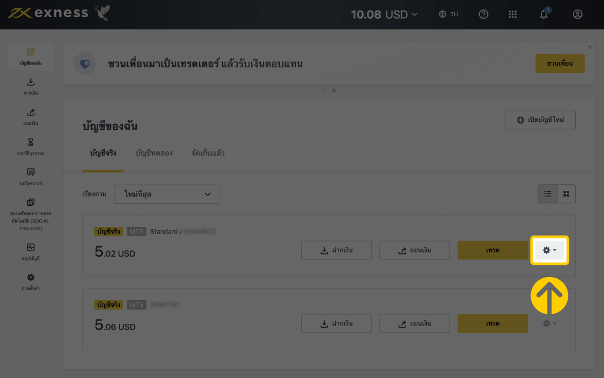Screen dimensions: 604x378
Task: Click the เปิดบัญชีใหม่ button
Action: click(x=540, y=120)
